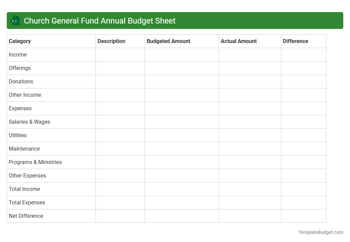Image resolution: width=350 pixels, height=242 pixels.
Task: Select the Income row label
Action: pos(18,54)
